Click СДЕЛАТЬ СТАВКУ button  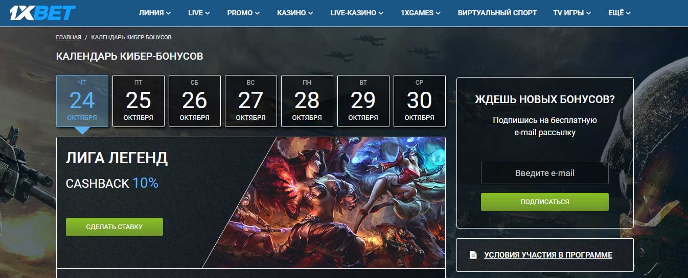point(114,227)
